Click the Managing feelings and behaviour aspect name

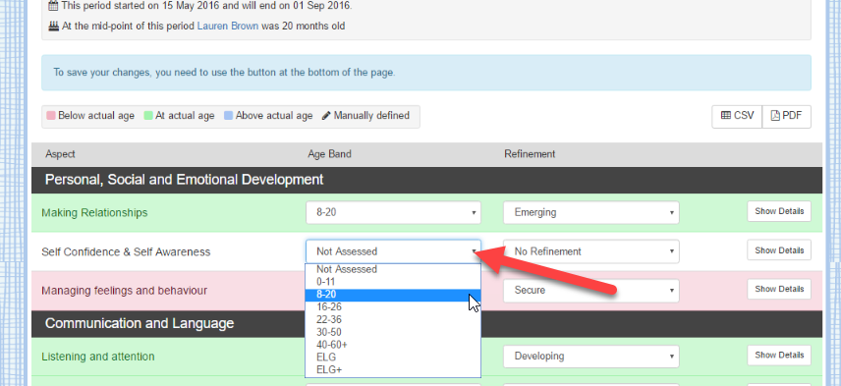click(124, 291)
